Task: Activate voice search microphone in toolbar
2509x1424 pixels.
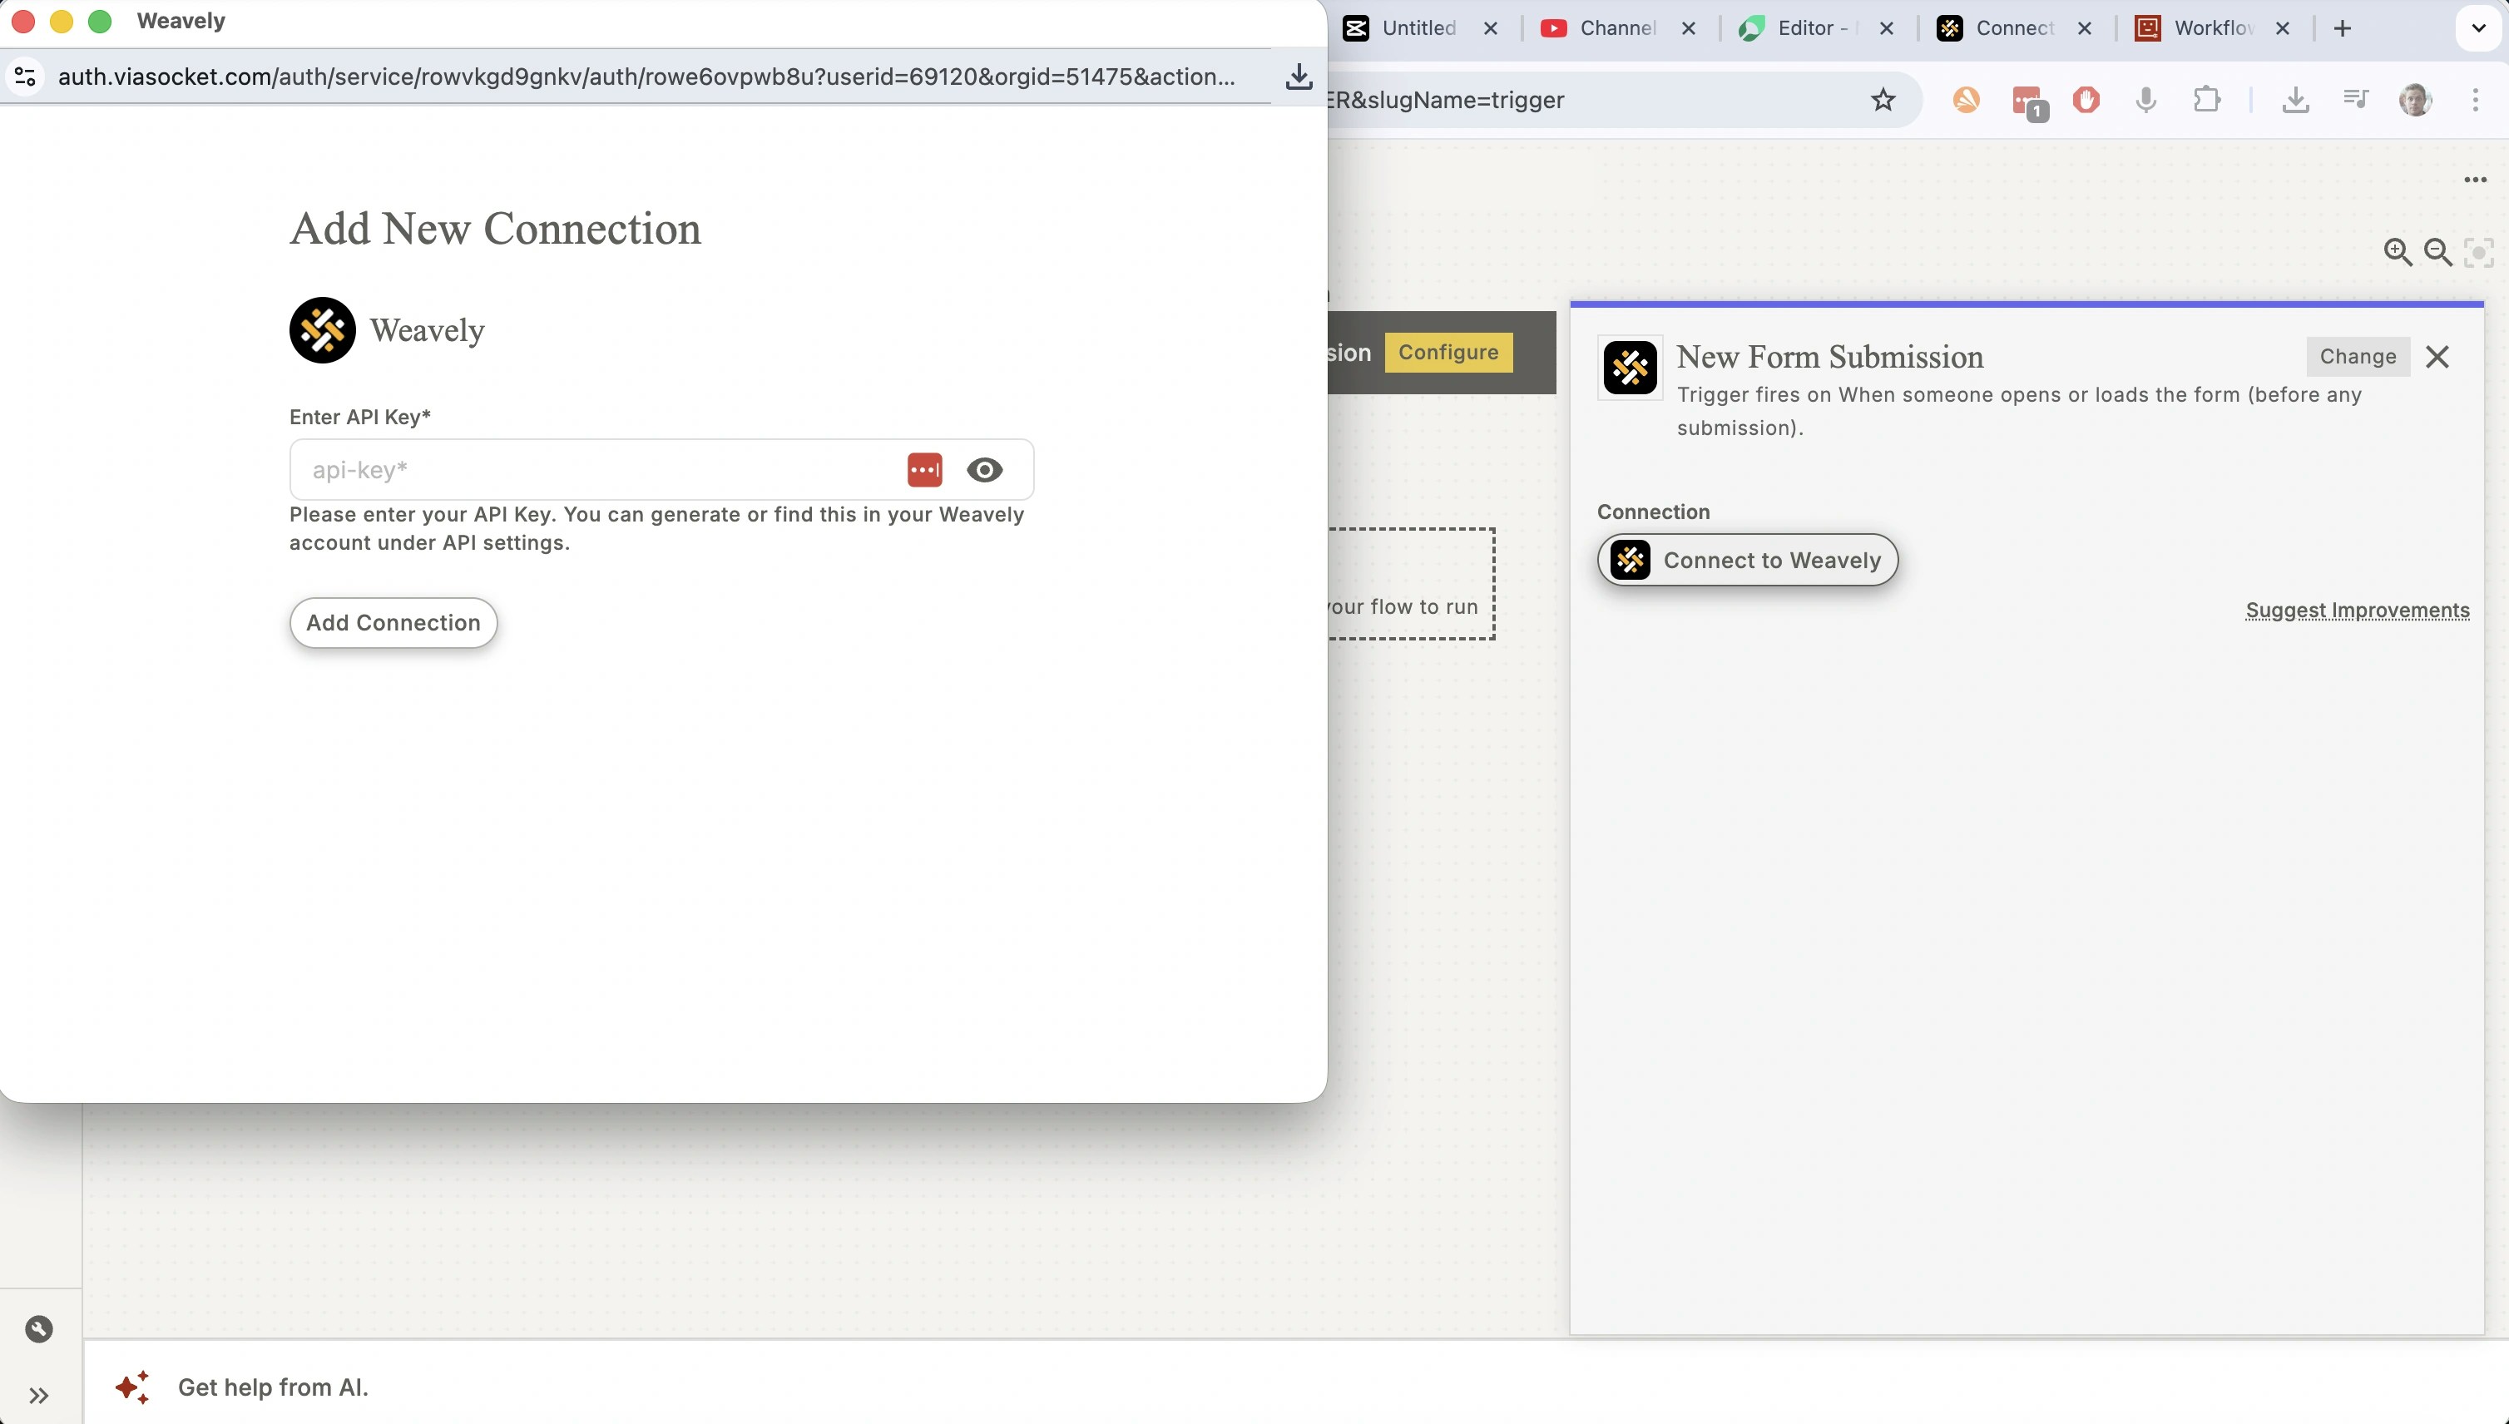Action: pyautogui.click(x=2146, y=100)
